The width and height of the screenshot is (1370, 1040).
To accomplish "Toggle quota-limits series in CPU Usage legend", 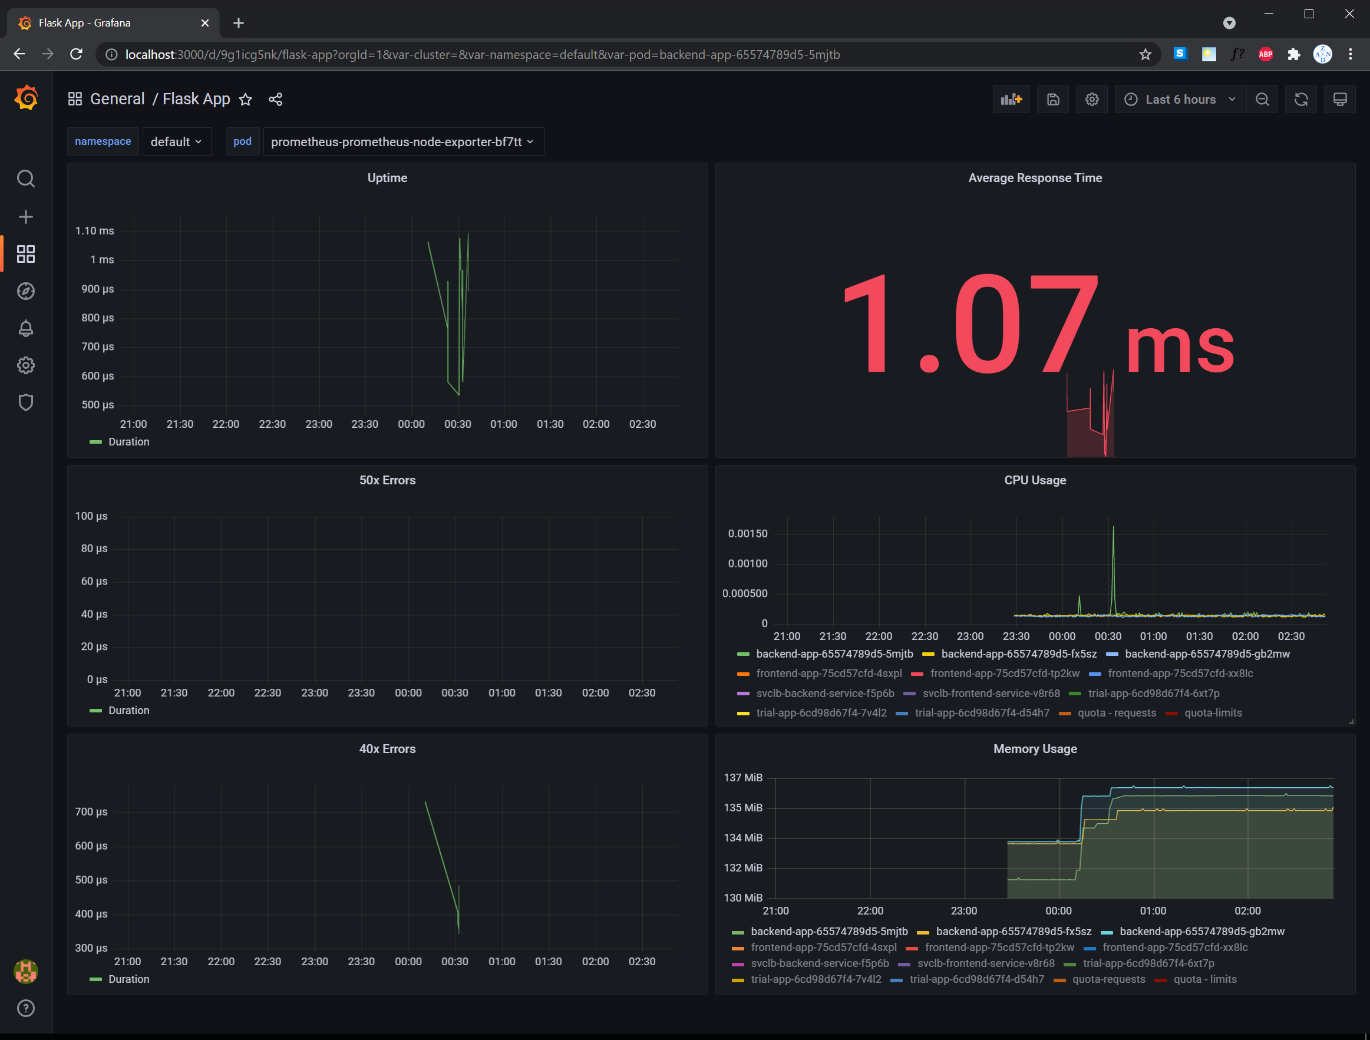I will click(1212, 713).
